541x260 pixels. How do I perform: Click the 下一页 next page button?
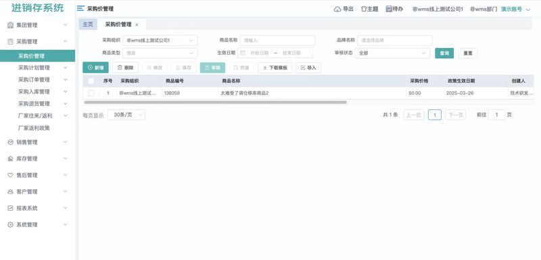tap(455, 115)
